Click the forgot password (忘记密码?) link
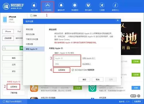This screenshot has height=104, width=144. coord(87,64)
